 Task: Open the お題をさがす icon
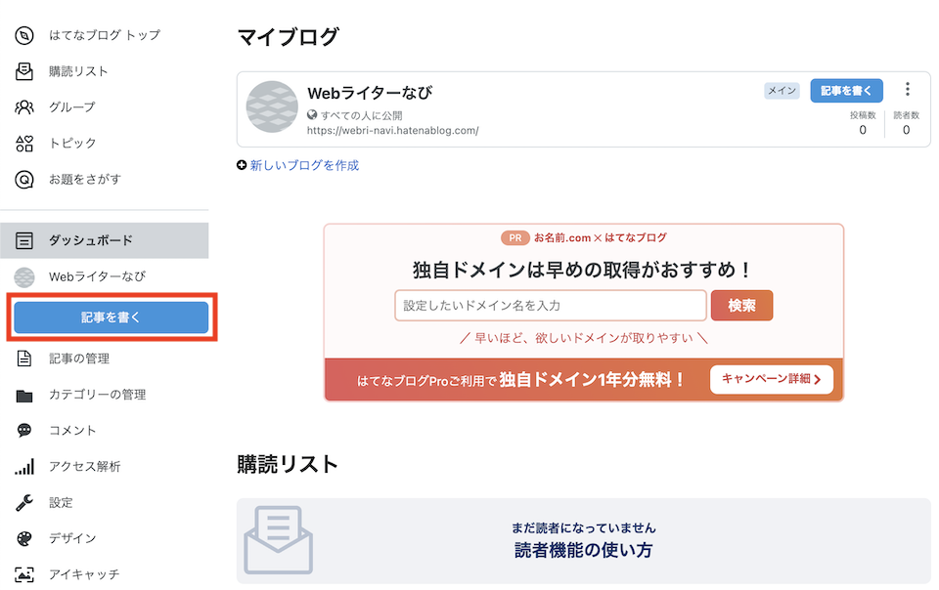pyautogui.click(x=24, y=180)
